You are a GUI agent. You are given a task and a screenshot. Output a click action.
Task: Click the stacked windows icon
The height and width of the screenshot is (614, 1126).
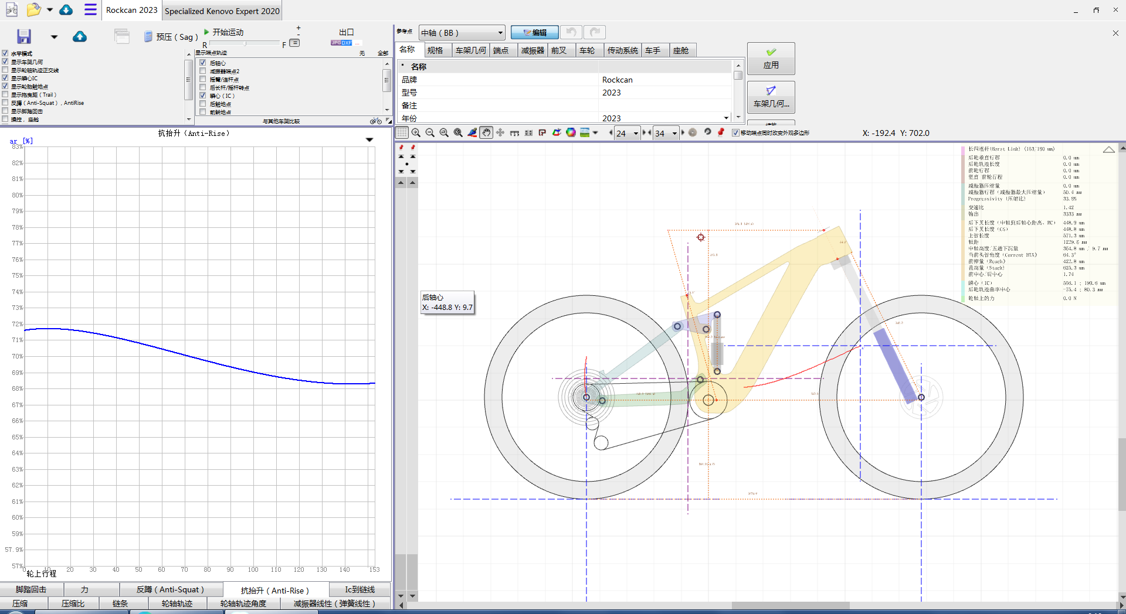122,36
